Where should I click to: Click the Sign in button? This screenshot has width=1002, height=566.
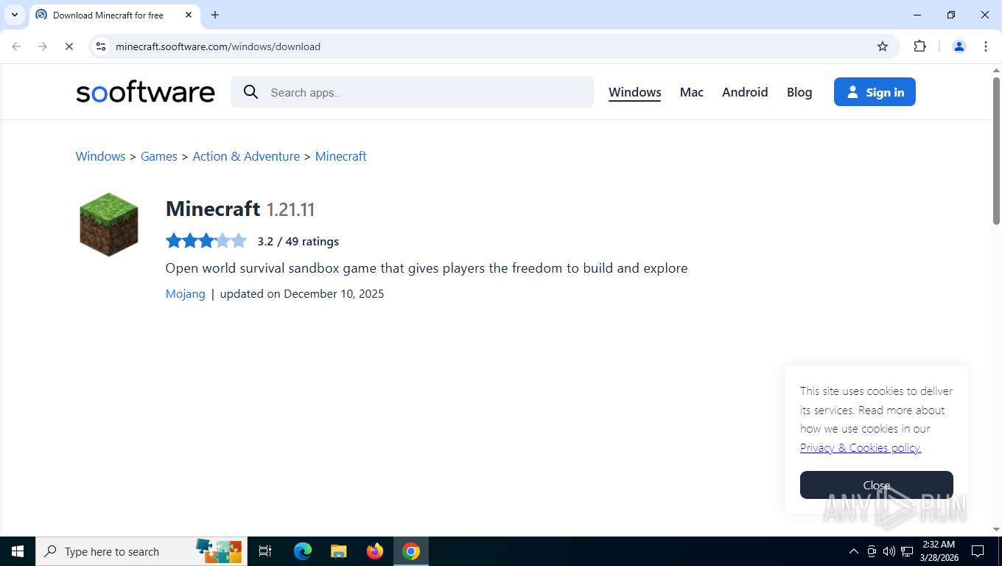click(x=875, y=92)
